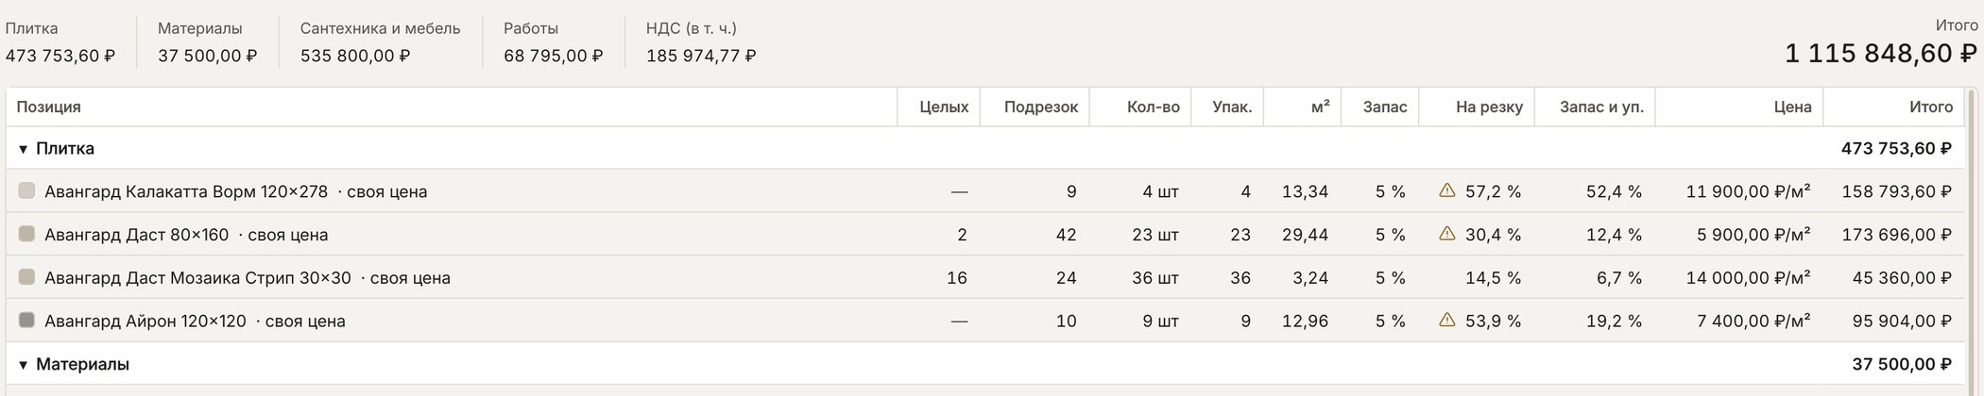The height and width of the screenshot is (396, 1984).
Task: Edit price 11 900,00 ₽/м² of Калакатта
Action: [1748, 191]
